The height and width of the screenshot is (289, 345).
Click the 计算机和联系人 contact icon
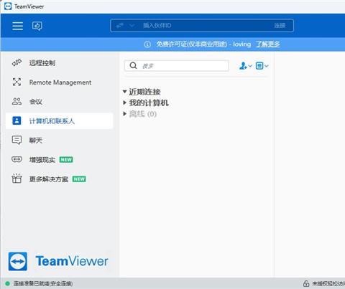[17, 120]
